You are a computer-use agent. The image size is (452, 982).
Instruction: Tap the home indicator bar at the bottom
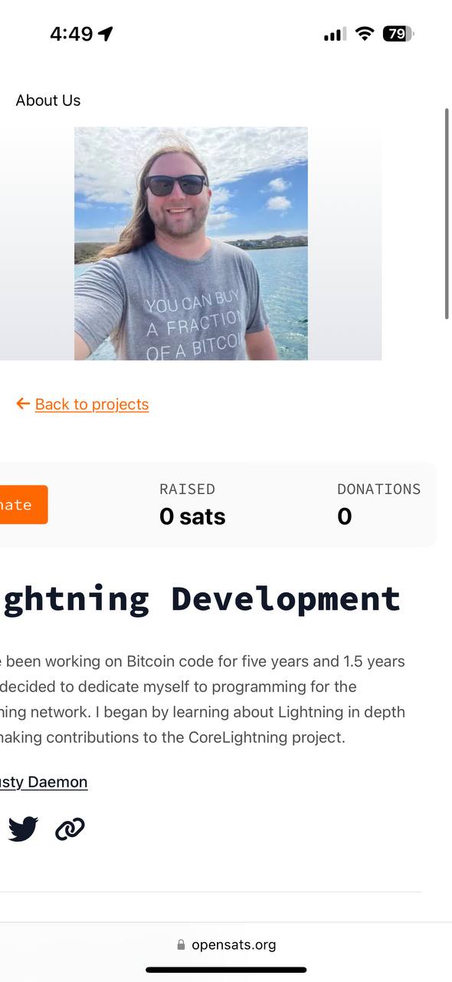(x=226, y=970)
